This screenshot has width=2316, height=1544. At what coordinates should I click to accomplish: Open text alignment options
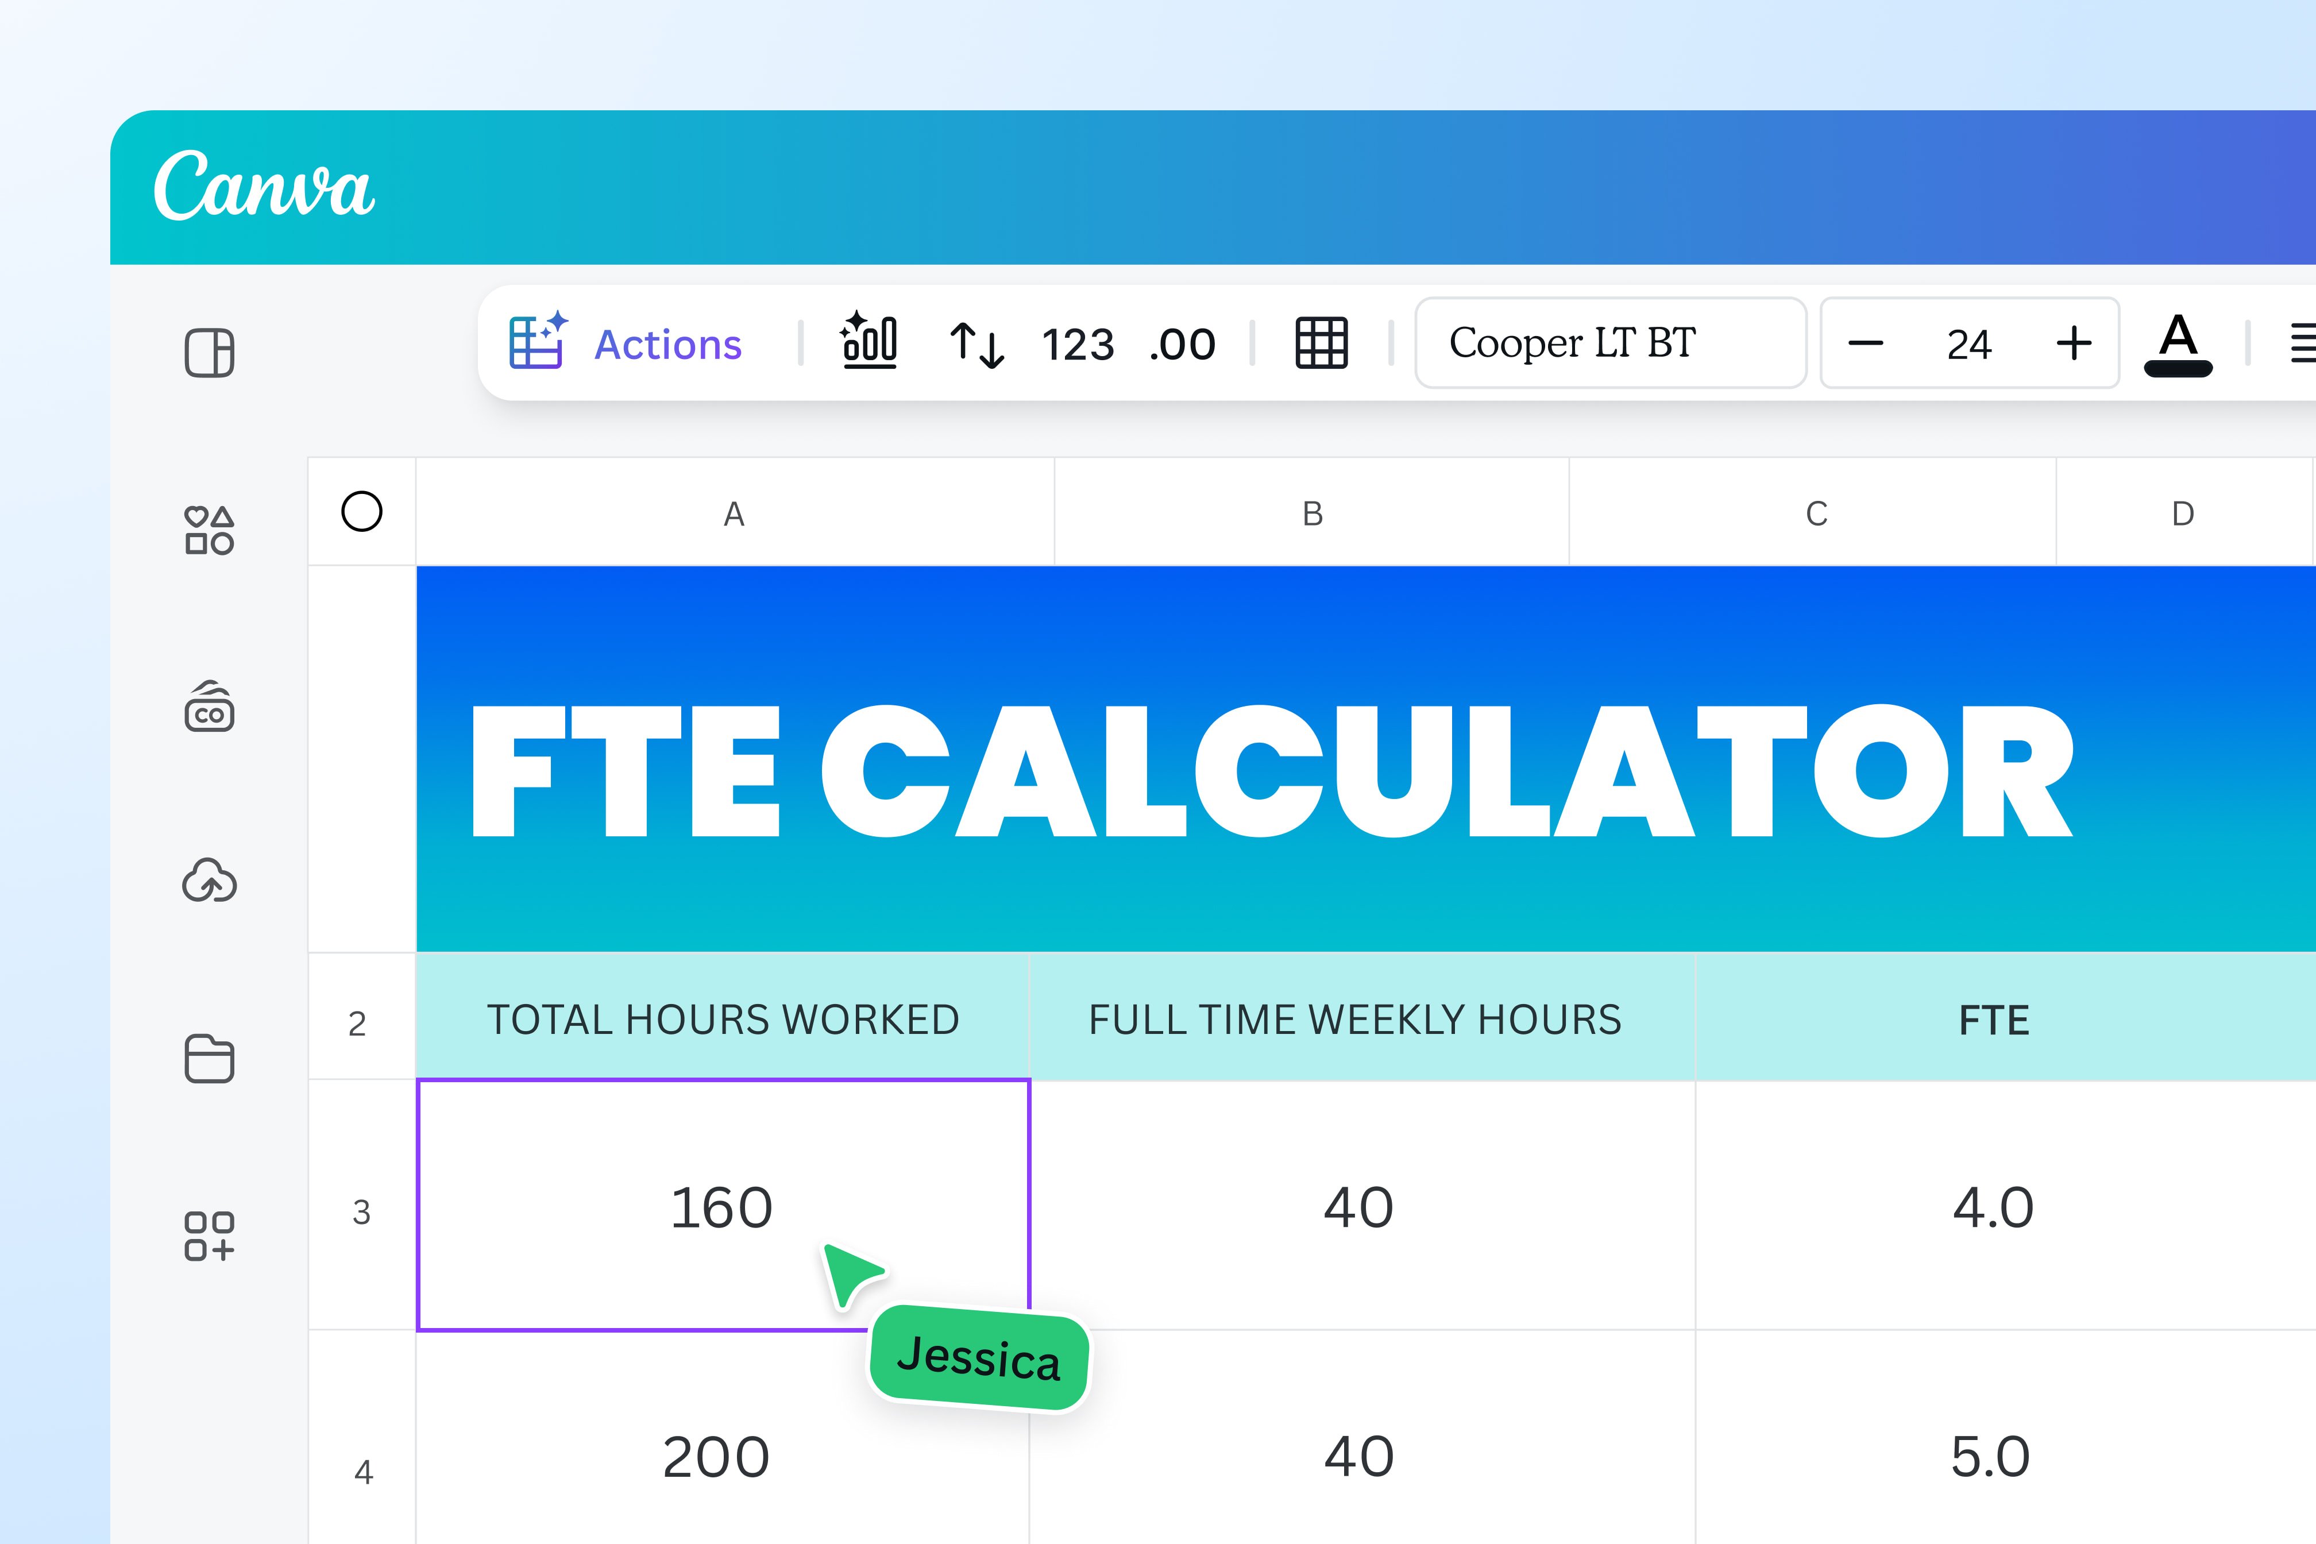click(2303, 343)
